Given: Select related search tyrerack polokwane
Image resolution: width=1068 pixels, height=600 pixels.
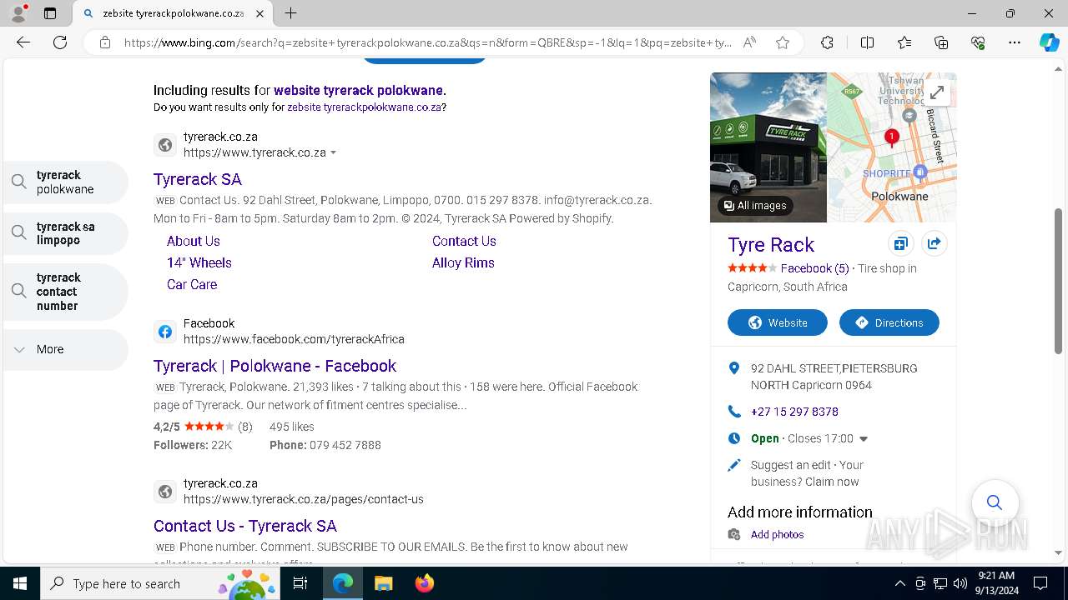Looking at the screenshot, I should pos(66,182).
